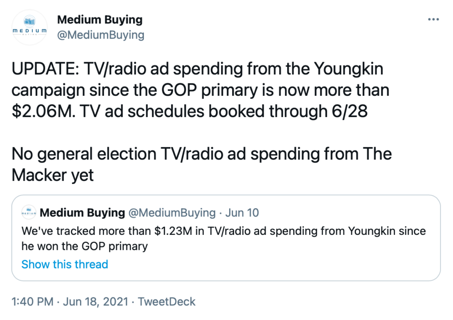The image size is (453, 320).
Task: Click the main tweet text starting UPDATE
Action: [200, 90]
